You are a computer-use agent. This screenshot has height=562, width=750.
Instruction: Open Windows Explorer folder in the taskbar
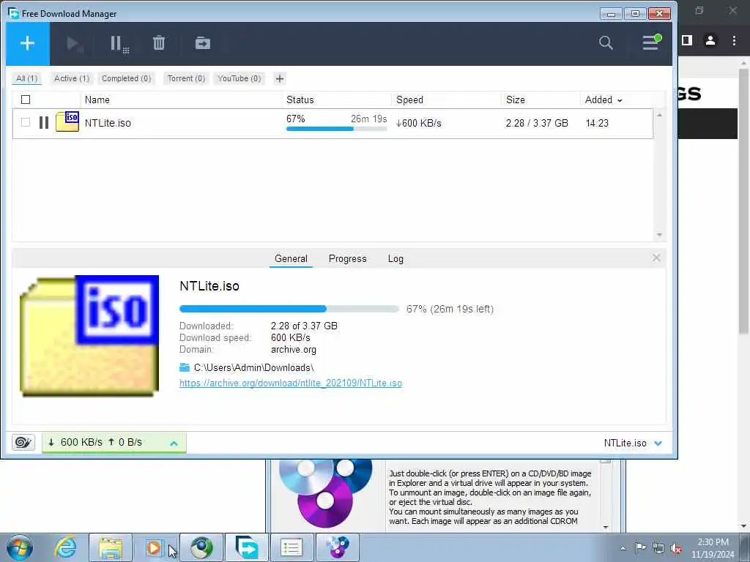pos(111,547)
